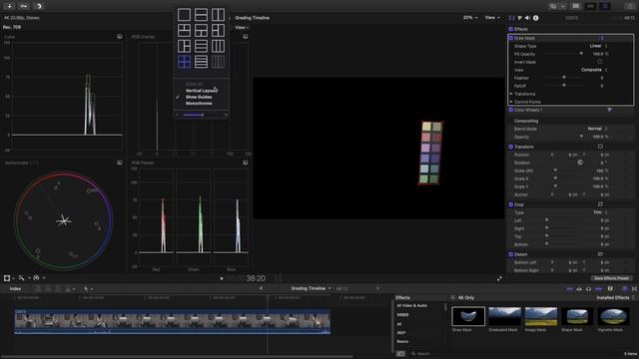Image resolution: width=639 pixels, height=359 pixels.
Task: Open the RGB Parade scope settings icon
Action: click(246, 163)
